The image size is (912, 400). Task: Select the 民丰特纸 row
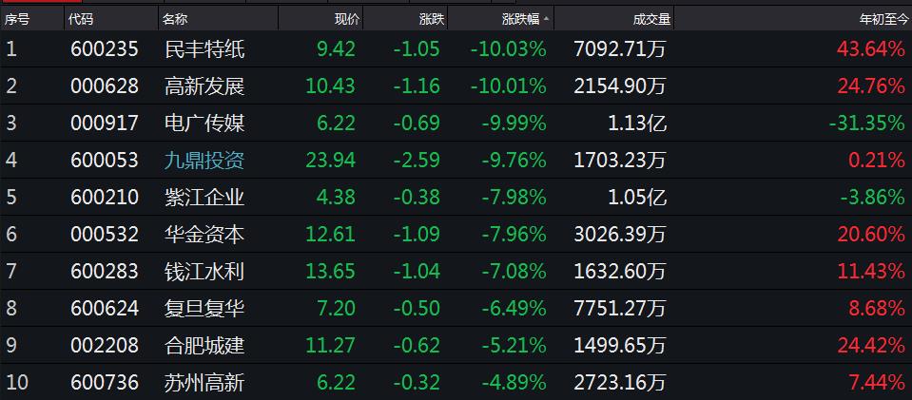456,48
